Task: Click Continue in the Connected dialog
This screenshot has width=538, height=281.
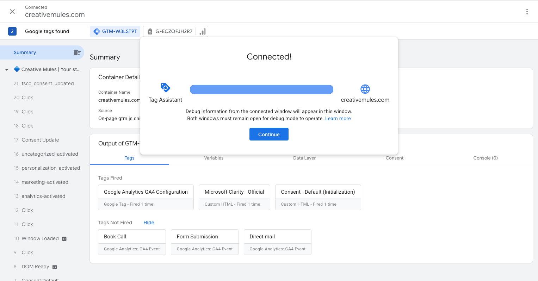Action: coord(269,134)
